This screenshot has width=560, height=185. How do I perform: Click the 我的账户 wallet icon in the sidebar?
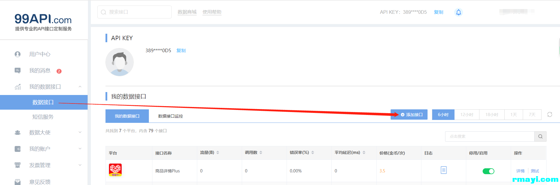tap(18, 149)
